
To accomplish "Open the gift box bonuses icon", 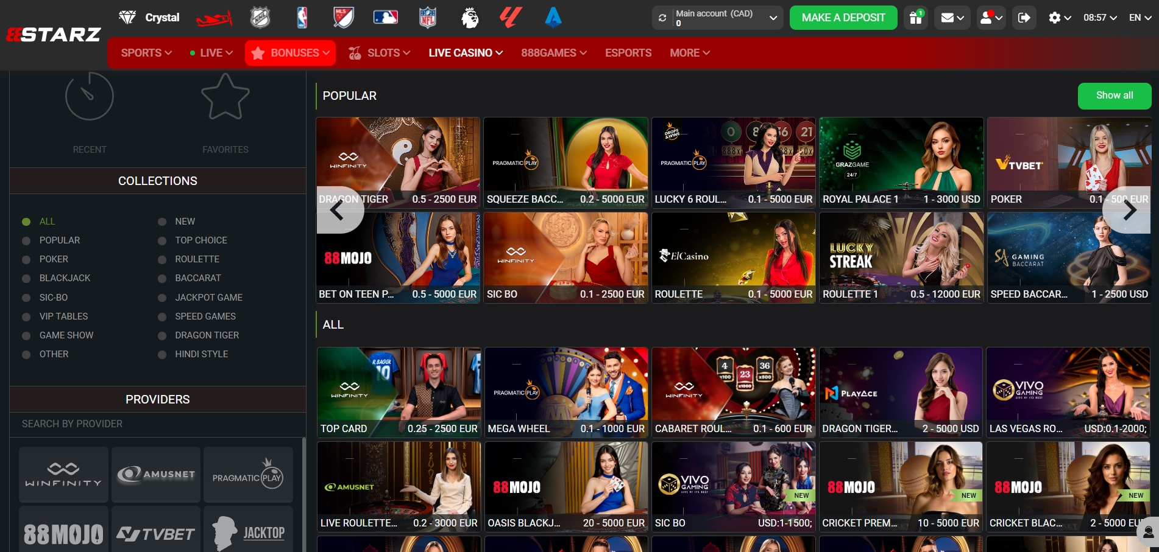I will click(915, 18).
